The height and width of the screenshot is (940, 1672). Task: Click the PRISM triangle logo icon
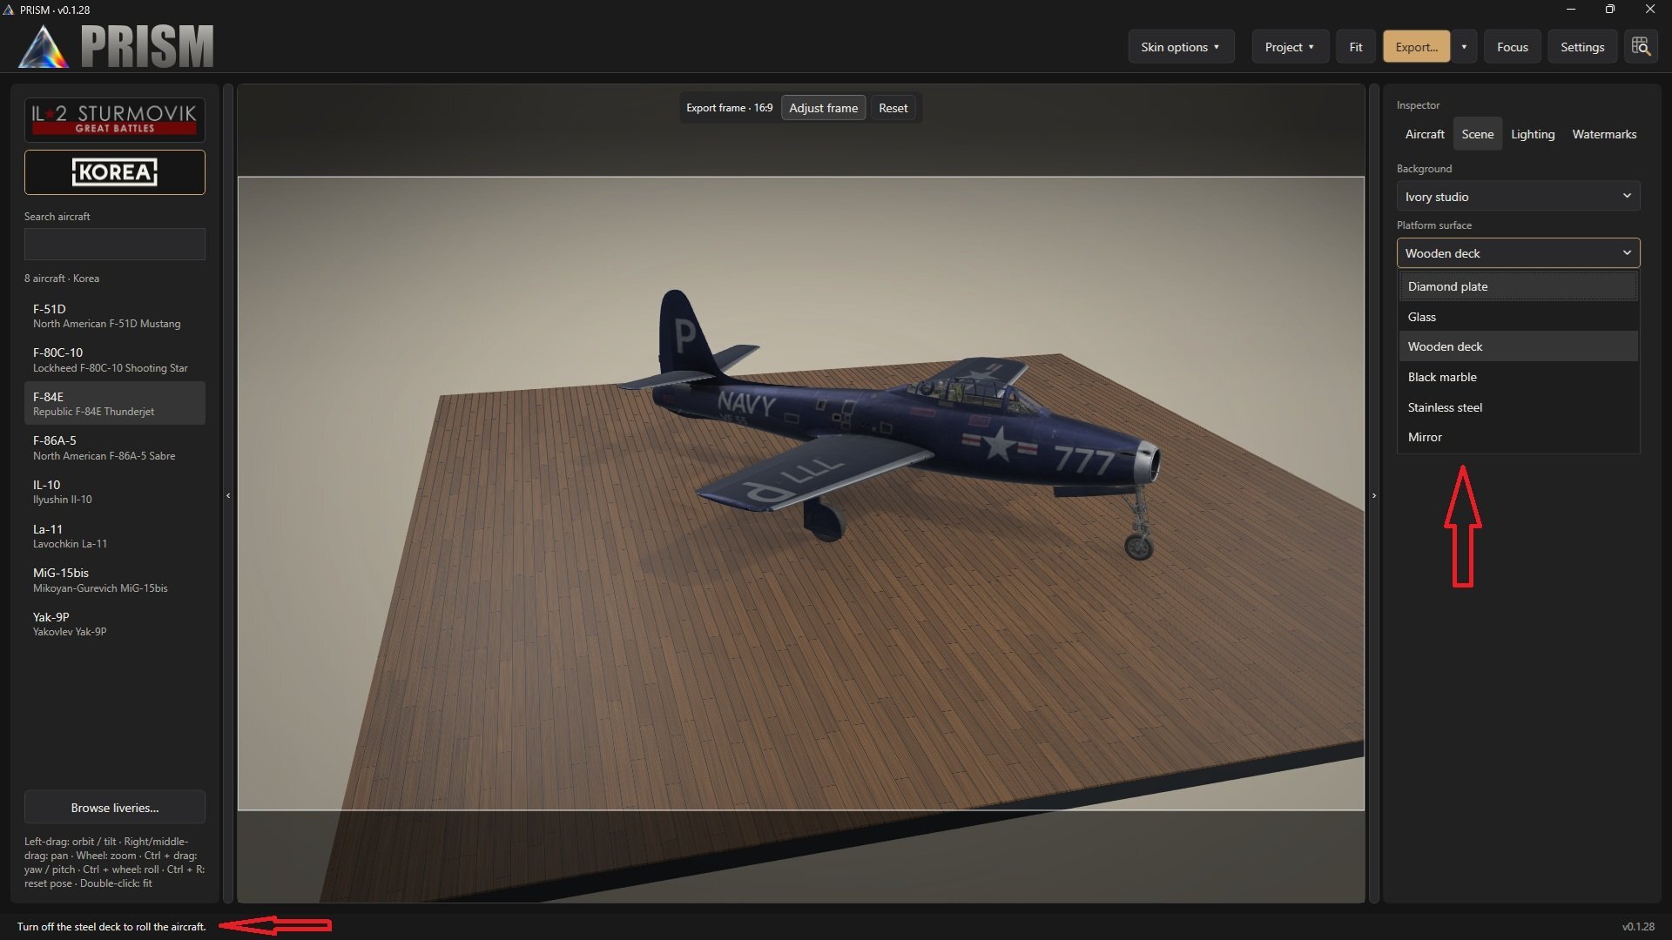(x=44, y=47)
